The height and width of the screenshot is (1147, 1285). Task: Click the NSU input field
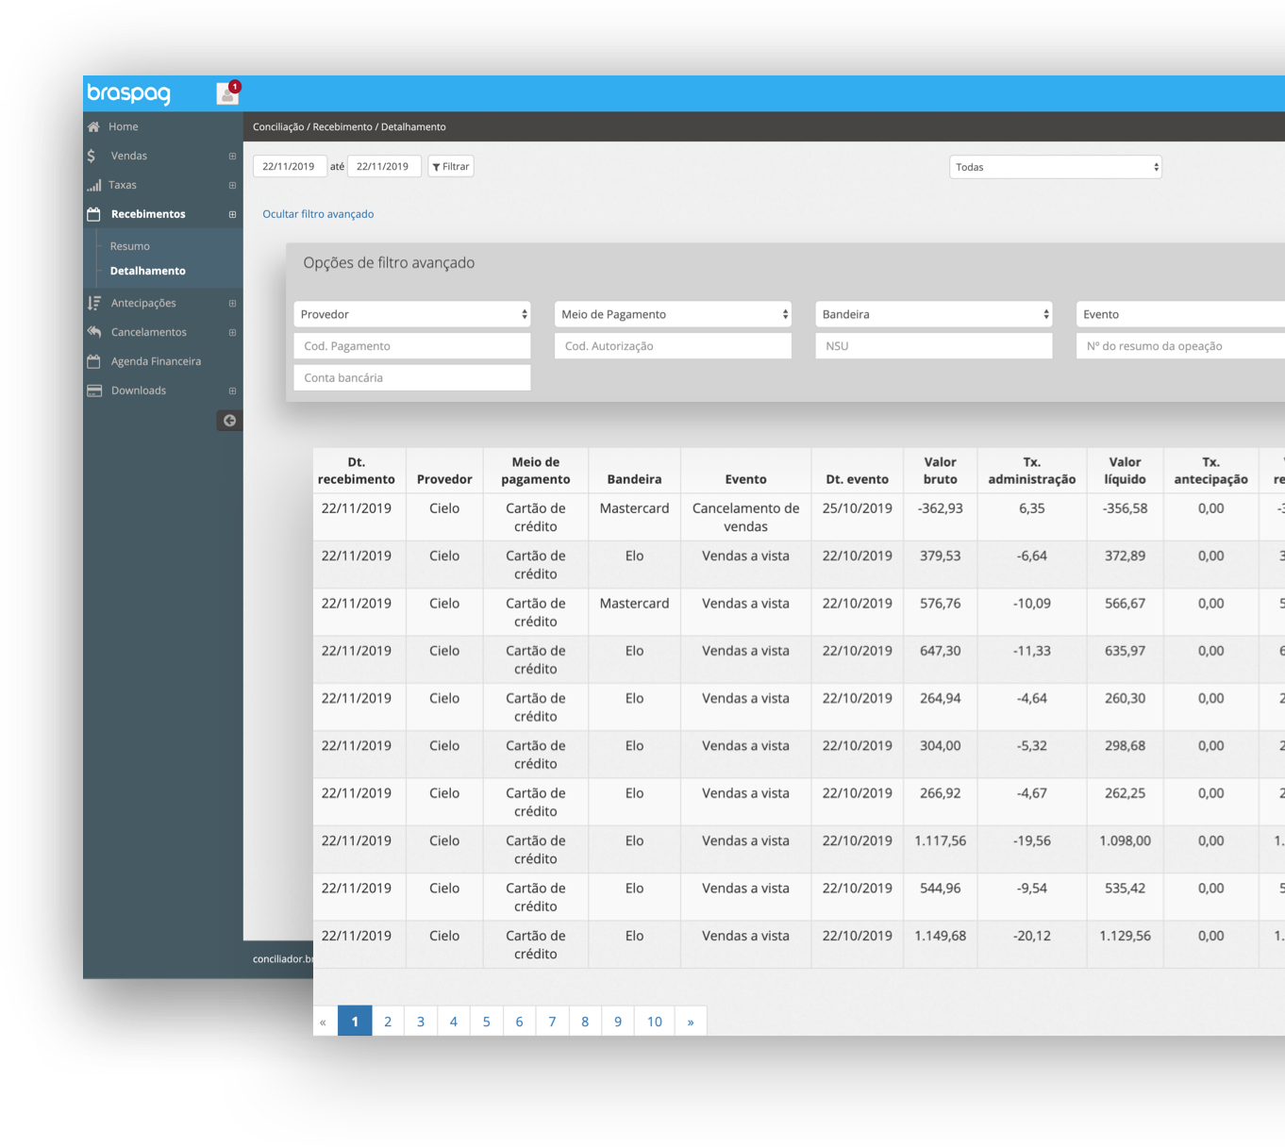[934, 346]
